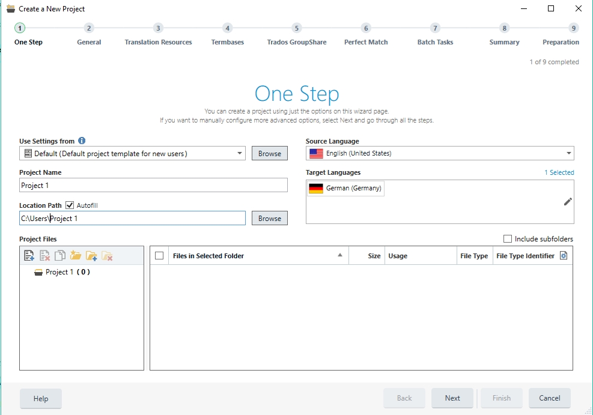Click the overlapping documents merge files icon
This screenshot has height=415, width=593.
point(59,256)
